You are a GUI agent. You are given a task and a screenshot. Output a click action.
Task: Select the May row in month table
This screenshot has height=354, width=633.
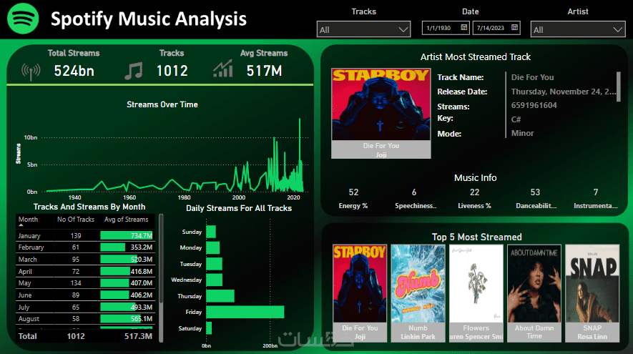click(x=85, y=283)
